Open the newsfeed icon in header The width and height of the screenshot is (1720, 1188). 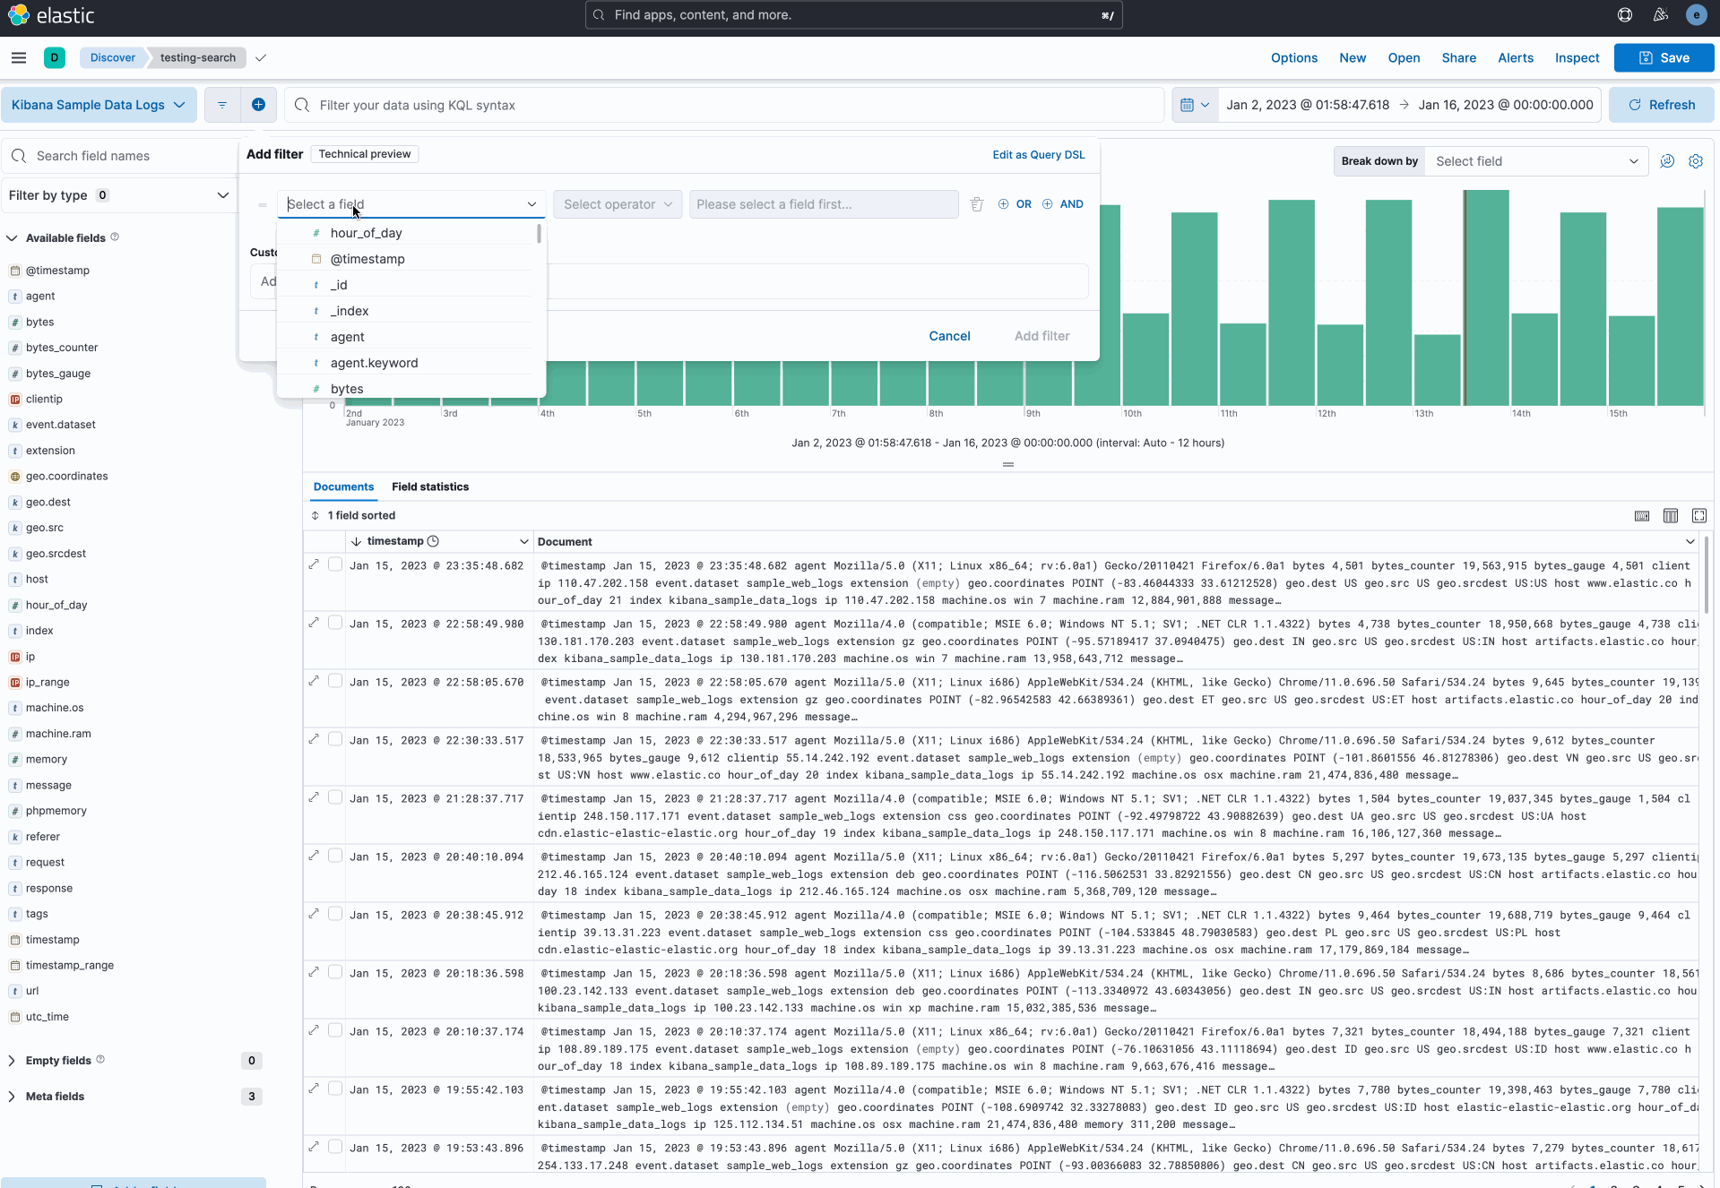pos(1660,15)
